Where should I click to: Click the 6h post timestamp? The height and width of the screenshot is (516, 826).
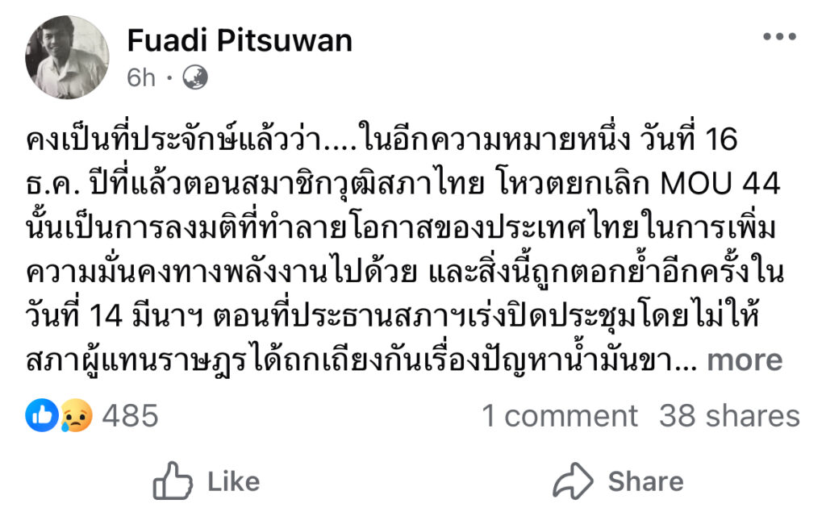coord(141,77)
